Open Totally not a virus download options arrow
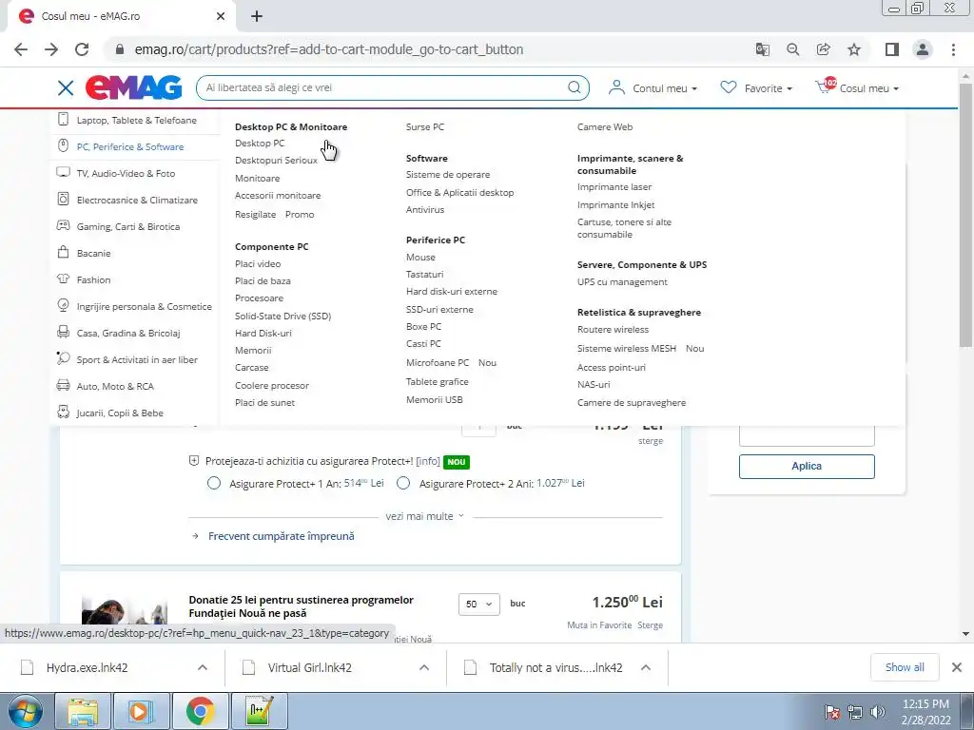974x730 pixels. [x=646, y=667]
